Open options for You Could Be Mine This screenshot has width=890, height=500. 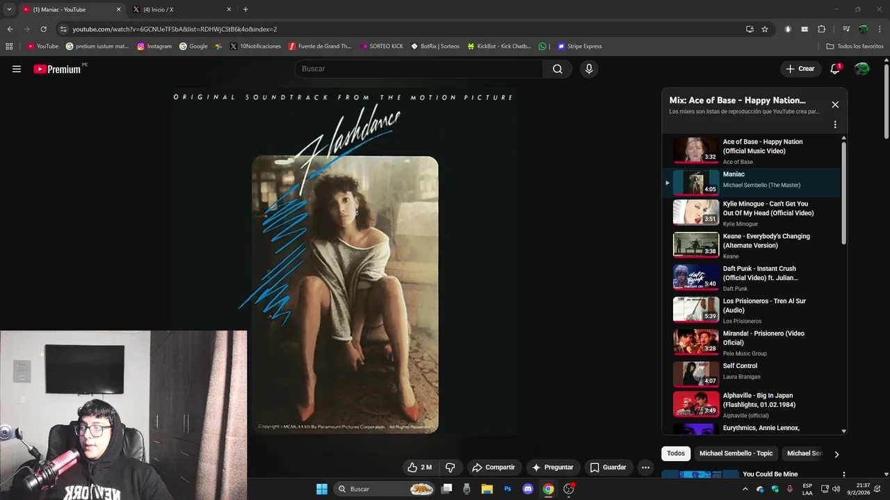click(843, 475)
